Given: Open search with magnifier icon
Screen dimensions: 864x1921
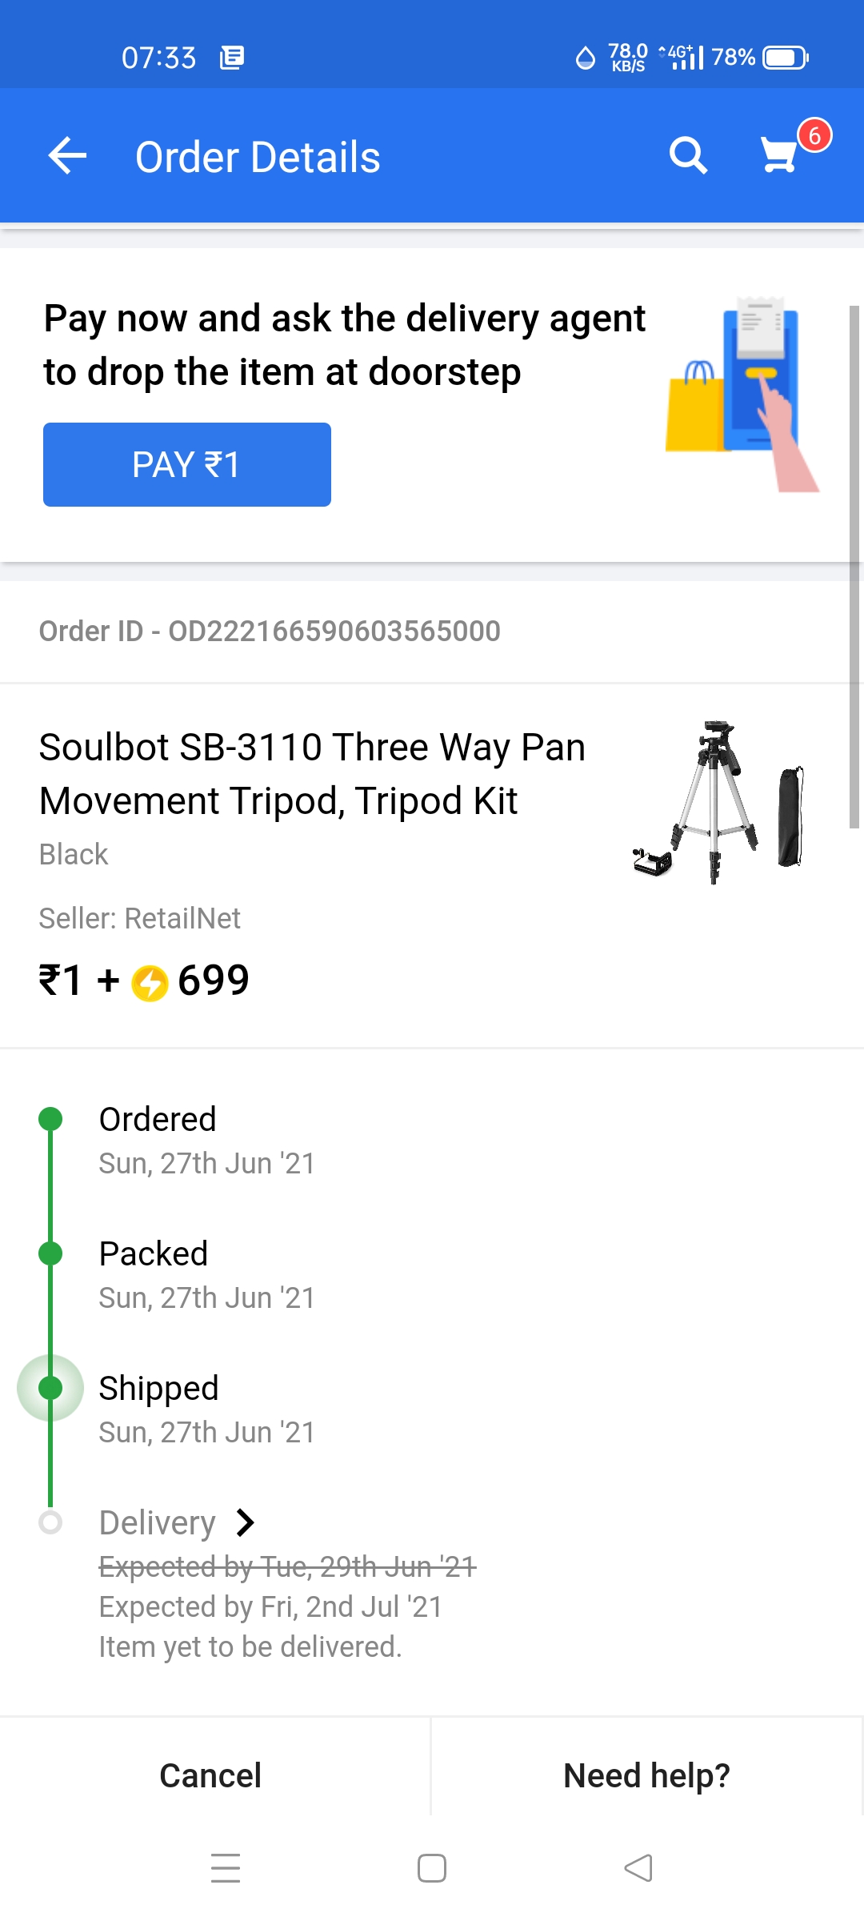Looking at the screenshot, I should click(x=688, y=155).
